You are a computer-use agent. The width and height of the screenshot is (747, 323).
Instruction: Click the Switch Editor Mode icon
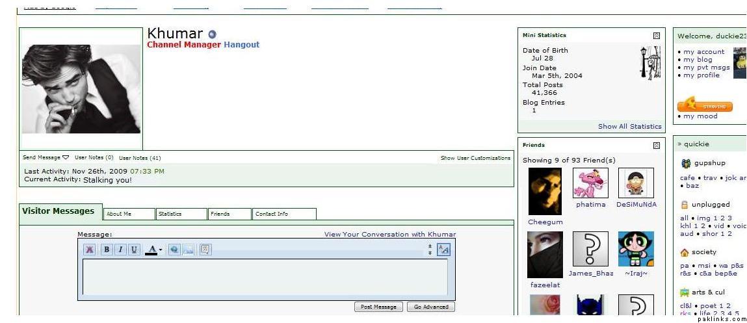point(443,250)
